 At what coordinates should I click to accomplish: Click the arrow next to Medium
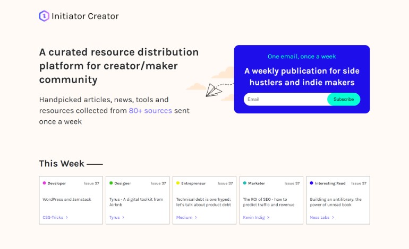click(x=196, y=217)
